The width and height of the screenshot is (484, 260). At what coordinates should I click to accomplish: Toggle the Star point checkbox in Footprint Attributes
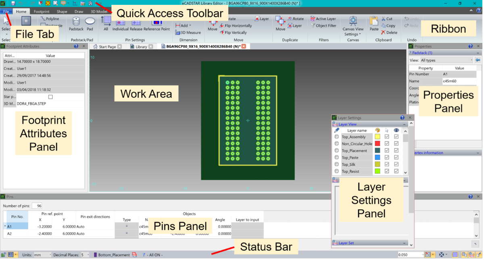[50, 97]
